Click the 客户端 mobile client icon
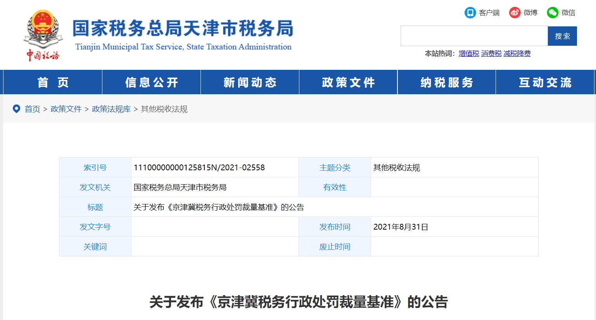The image size is (596, 320). [470, 13]
